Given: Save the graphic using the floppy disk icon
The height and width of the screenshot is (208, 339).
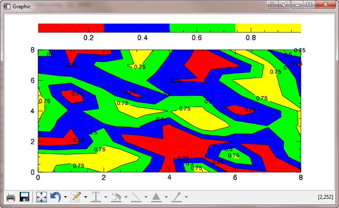Looking at the screenshot, I should [25, 197].
